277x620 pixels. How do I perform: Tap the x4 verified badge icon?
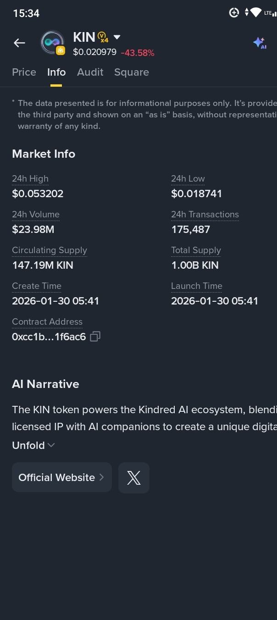coord(103,37)
